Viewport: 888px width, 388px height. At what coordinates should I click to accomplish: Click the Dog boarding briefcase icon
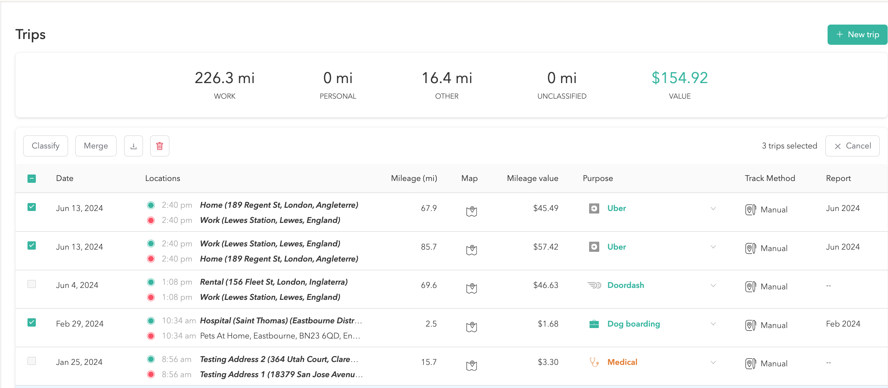point(594,324)
